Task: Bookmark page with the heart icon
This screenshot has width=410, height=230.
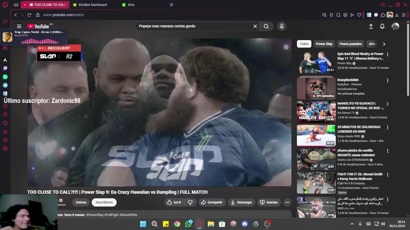Action: click(359, 15)
